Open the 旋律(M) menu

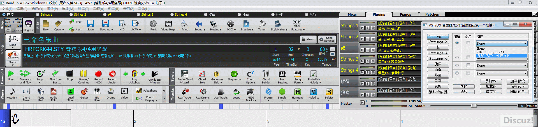(x=68, y=9)
